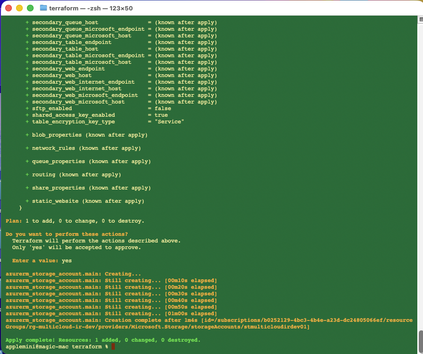Click the 'stmulticloudirdev01' storage account path line

(157, 327)
